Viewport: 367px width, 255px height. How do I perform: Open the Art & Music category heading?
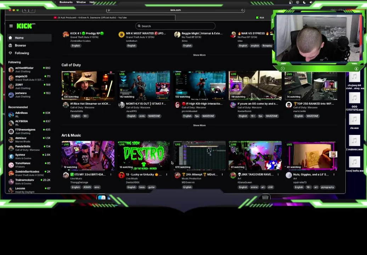(71, 135)
